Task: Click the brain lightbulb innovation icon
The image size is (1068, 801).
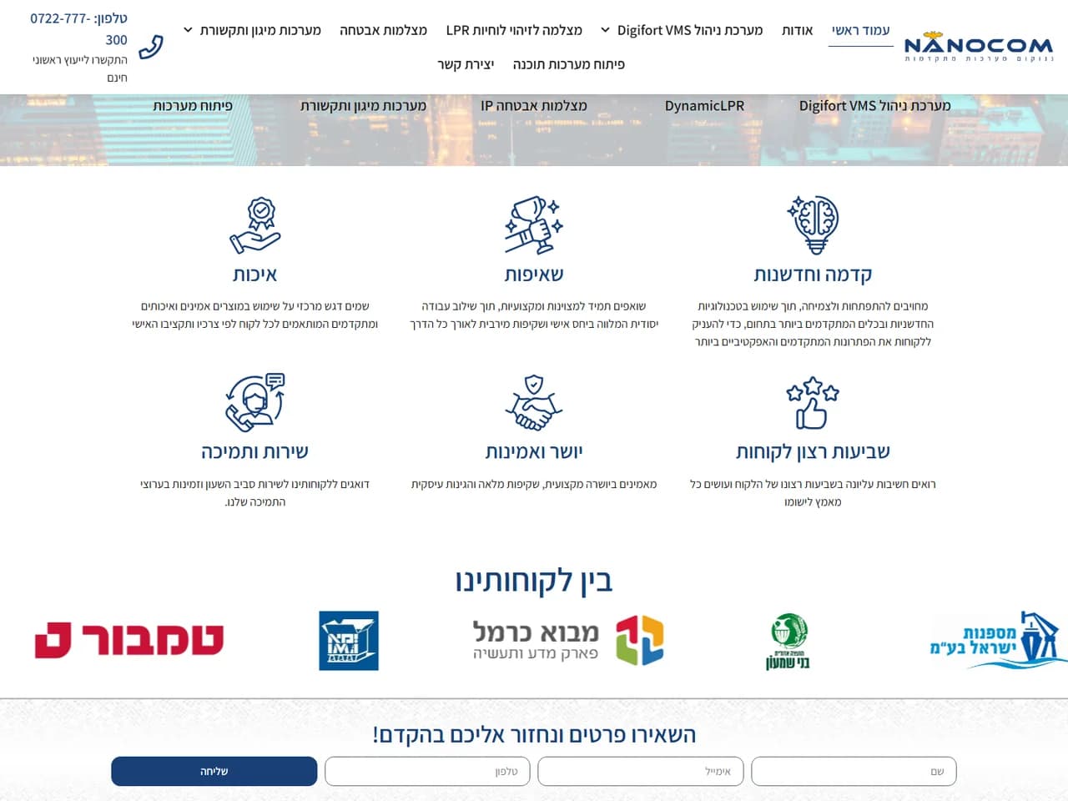Action: (x=813, y=225)
